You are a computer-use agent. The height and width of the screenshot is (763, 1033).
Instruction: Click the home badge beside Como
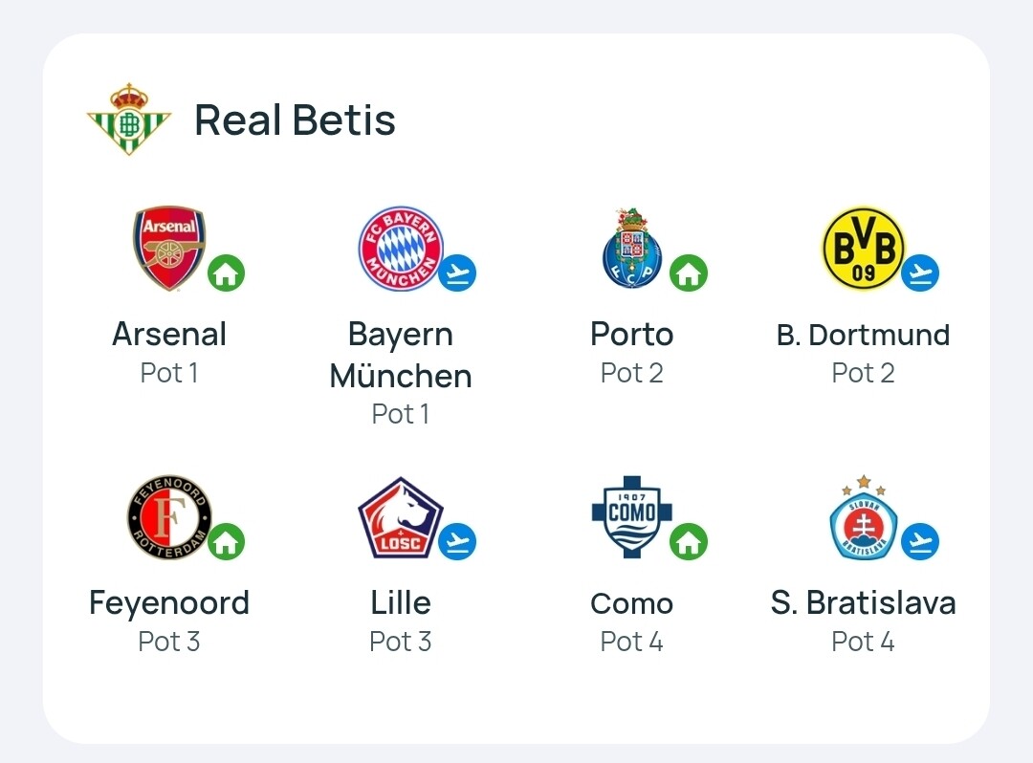click(689, 541)
